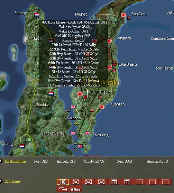Click the Phuket map label
Image resolution: width=174 pixels, height=193 pixels.
(x=81, y=14)
